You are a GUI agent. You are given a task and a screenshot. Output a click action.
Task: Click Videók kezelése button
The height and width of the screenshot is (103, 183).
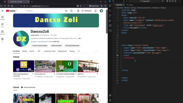pos(56,46)
